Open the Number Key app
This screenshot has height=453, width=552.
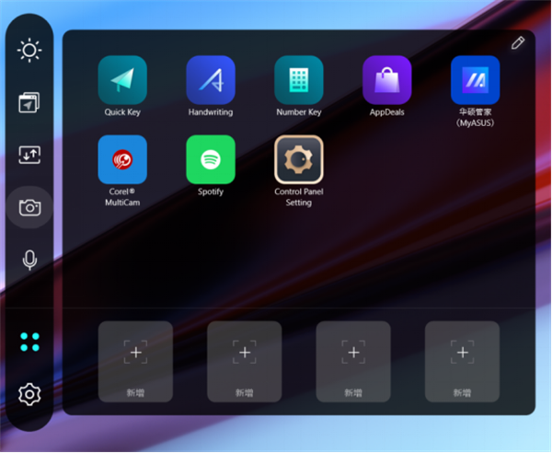click(x=299, y=80)
